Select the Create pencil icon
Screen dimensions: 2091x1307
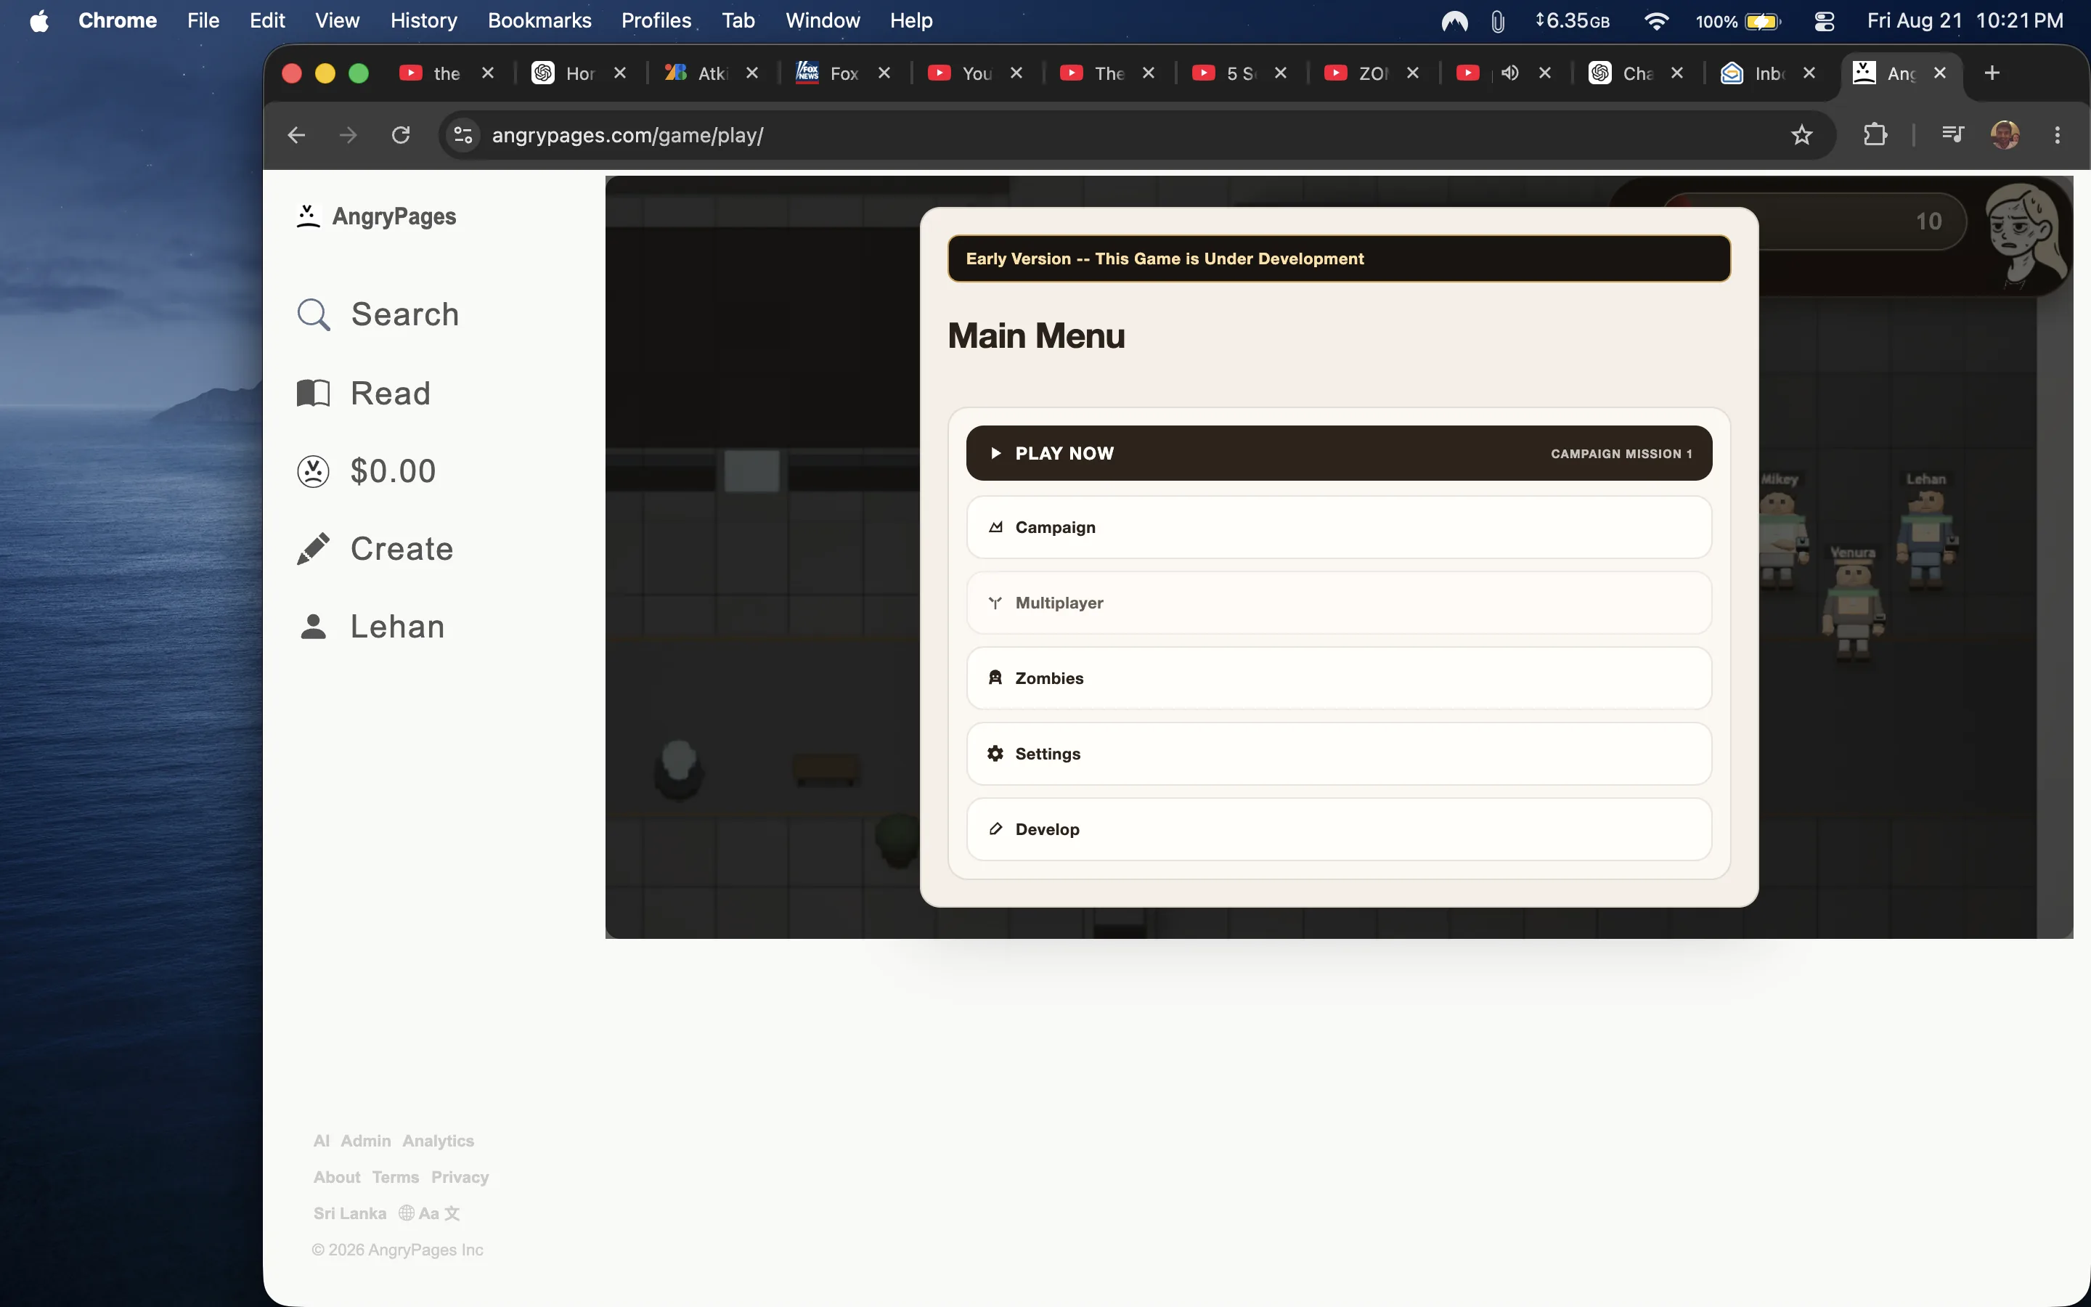(313, 549)
